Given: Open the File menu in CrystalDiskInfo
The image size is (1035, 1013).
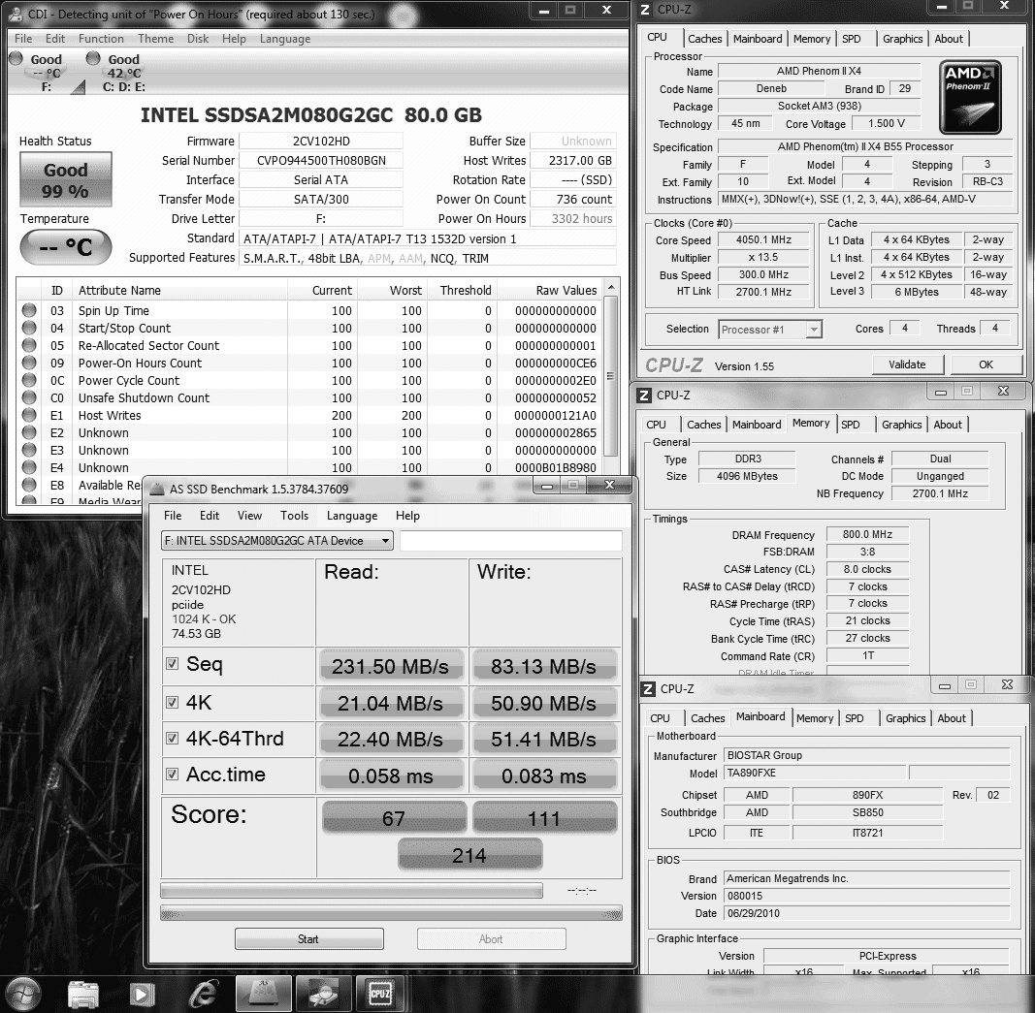Looking at the screenshot, I should pos(23,38).
